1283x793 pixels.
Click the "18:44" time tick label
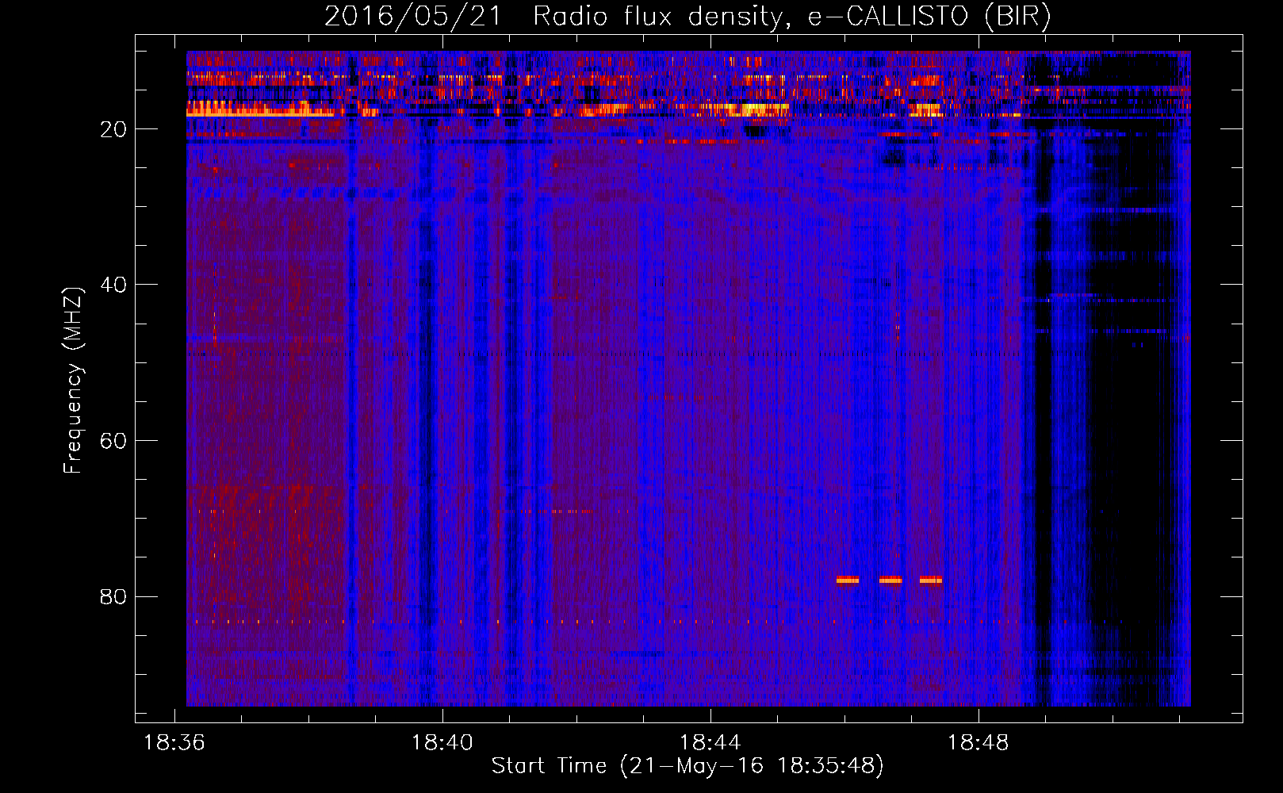pyautogui.click(x=710, y=743)
